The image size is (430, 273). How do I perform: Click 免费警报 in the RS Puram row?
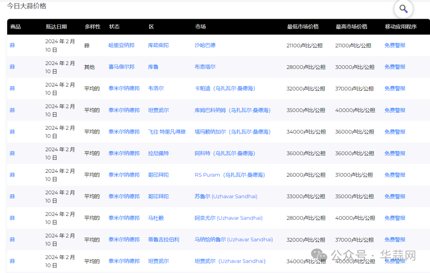tap(395, 175)
